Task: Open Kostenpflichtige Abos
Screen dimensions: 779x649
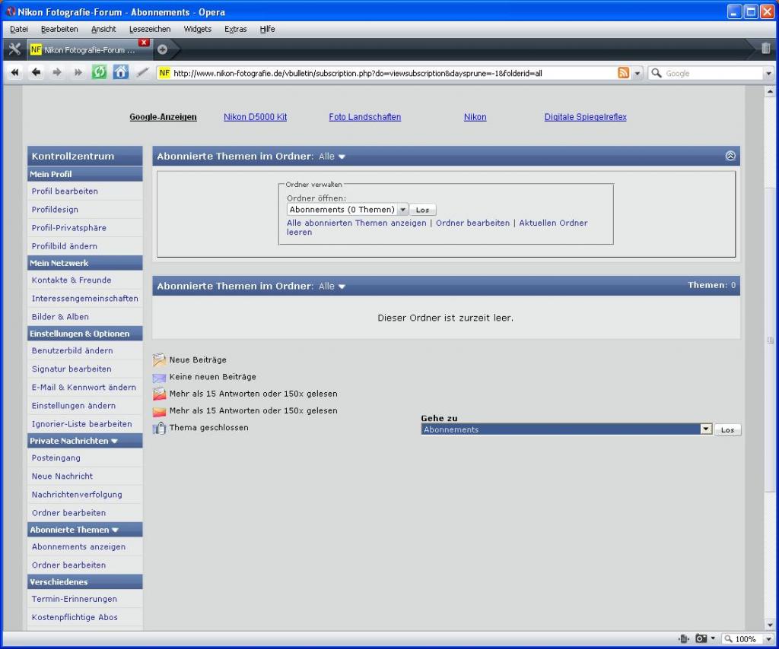Action: pyautogui.click(x=75, y=617)
